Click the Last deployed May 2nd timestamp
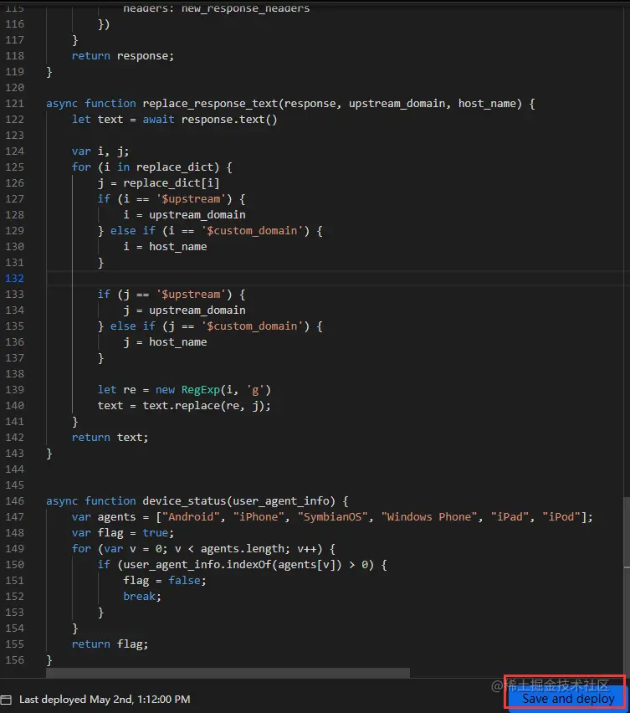This screenshot has height=713, width=630. click(105, 700)
